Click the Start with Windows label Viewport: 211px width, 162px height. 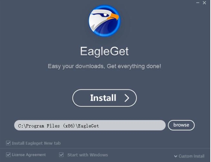point(88,155)
